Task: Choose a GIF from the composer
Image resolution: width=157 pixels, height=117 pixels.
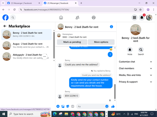Action: point(73,106)
